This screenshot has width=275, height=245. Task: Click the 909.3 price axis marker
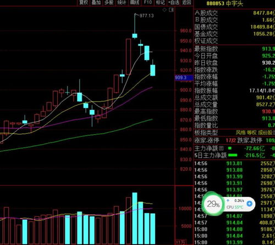point(184,78)
